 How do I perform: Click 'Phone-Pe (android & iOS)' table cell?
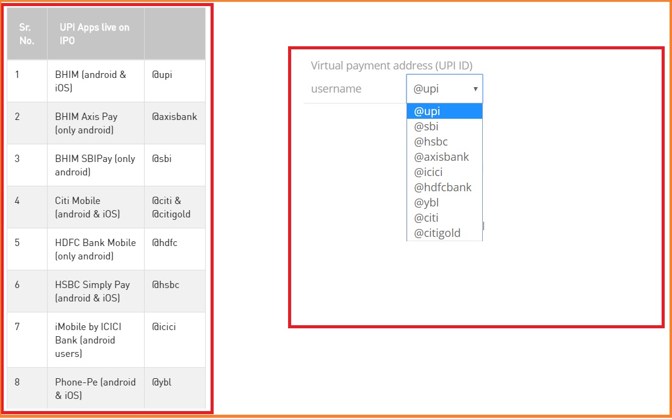[x=96, y=388]
